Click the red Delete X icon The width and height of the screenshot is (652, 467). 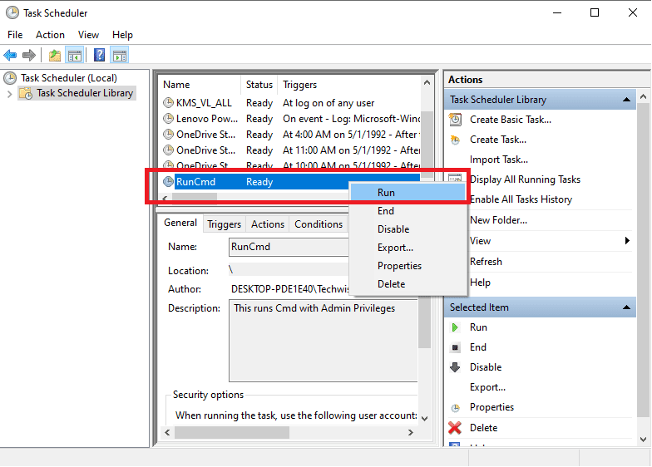(455, 428)
